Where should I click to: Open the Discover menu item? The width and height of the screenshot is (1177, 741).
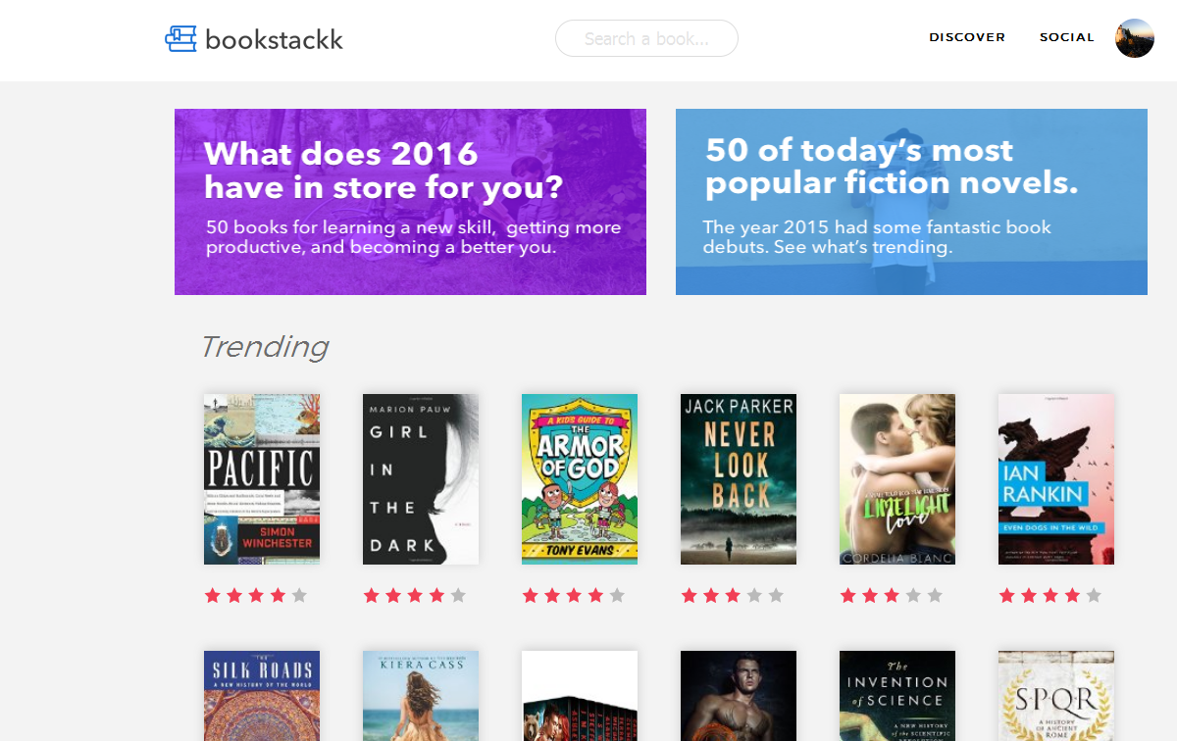coord(967,37)
